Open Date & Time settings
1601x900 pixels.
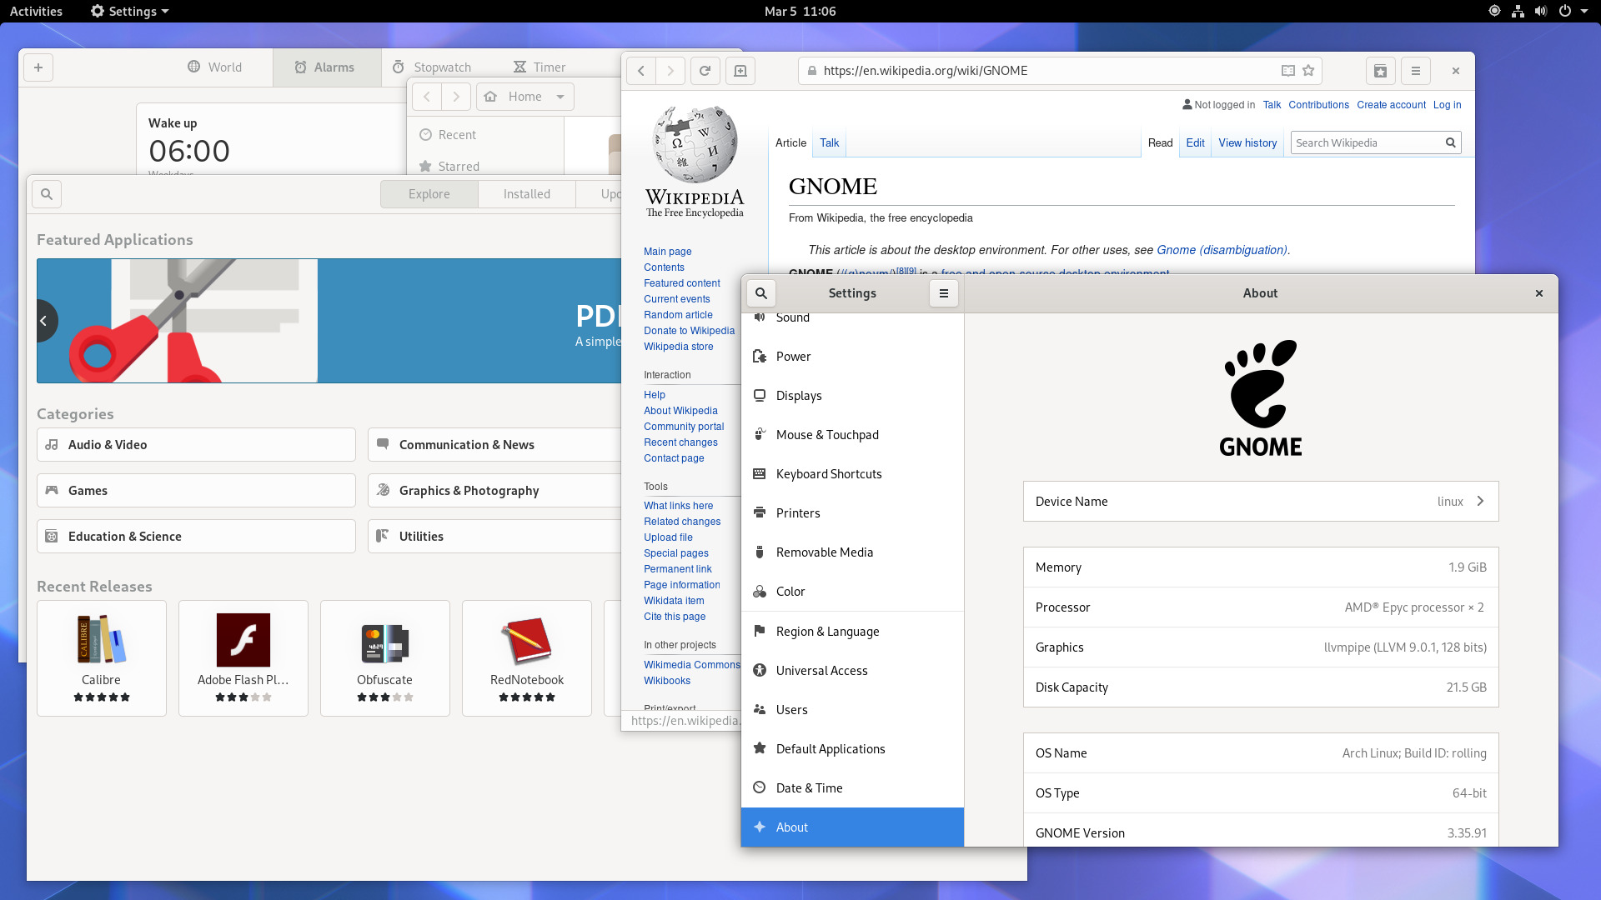point(852,788)
